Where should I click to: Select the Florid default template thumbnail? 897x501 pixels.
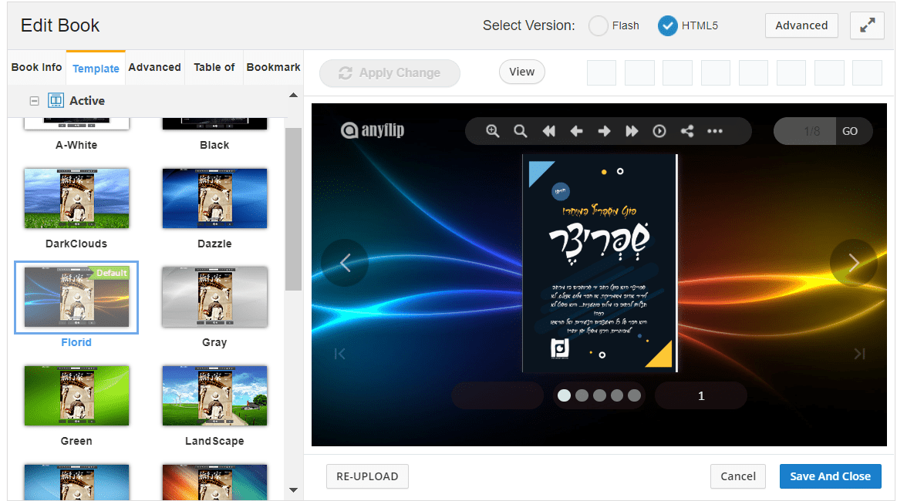(x=76, y=297)
